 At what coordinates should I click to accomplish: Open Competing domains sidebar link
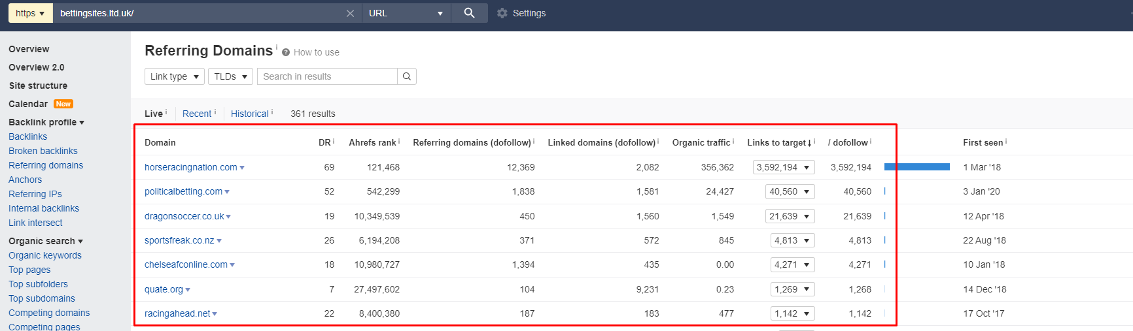(x=49, y=313)
